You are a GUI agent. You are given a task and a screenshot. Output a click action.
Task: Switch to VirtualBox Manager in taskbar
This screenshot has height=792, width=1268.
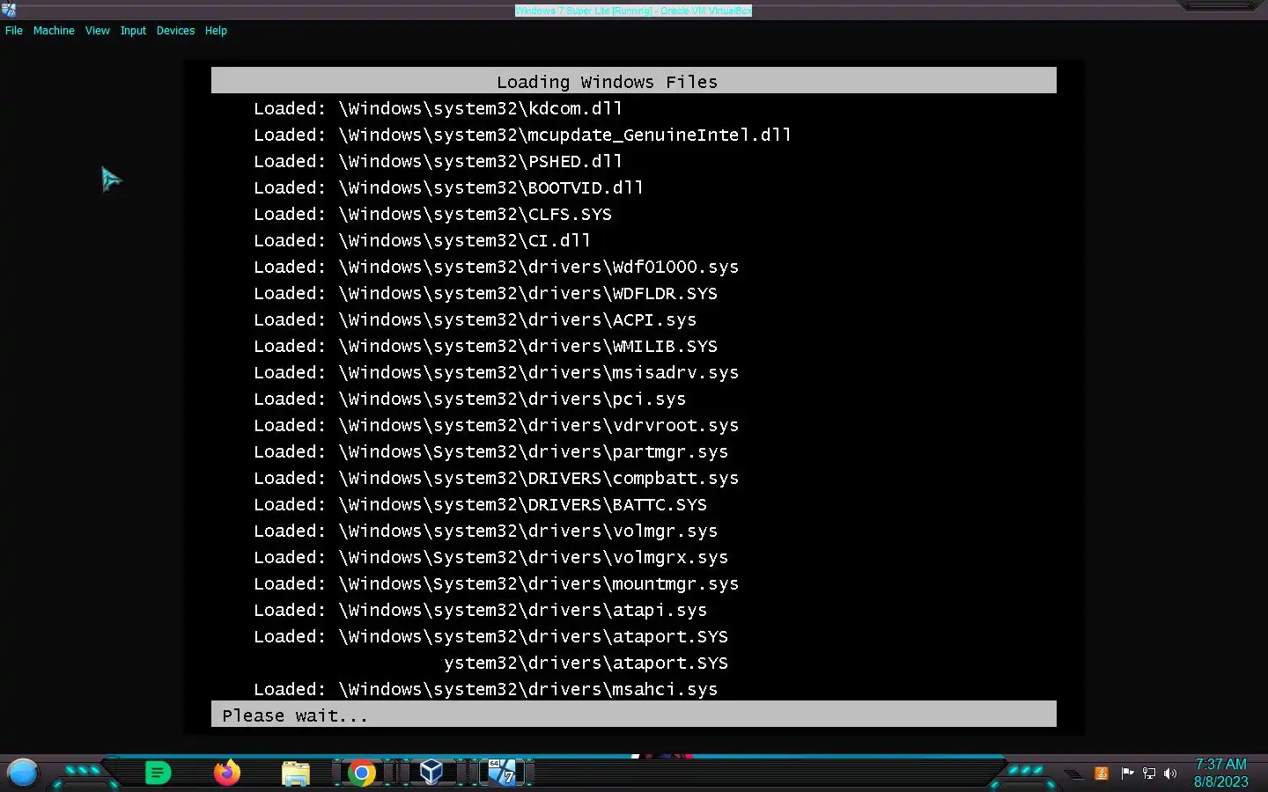[431, 773]
